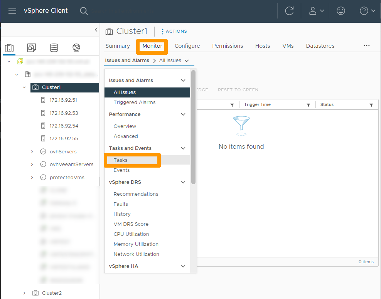
Task: Click the host icon beside 172.16.92.54
Action: [x=43, y=126]
